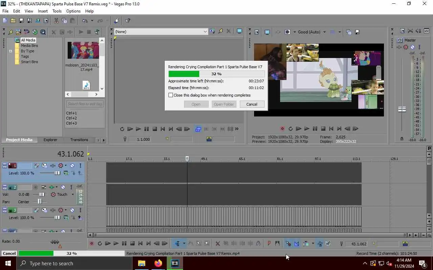433x270 pixels.
Task: Adjust the Vol slider on track 2
Action: 41,194
